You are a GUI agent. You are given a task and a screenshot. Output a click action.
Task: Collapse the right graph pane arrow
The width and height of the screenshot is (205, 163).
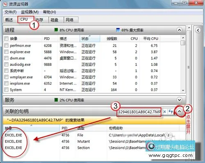198,30
